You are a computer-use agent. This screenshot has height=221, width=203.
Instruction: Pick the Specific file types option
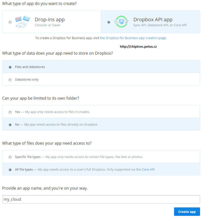(10, 157)
